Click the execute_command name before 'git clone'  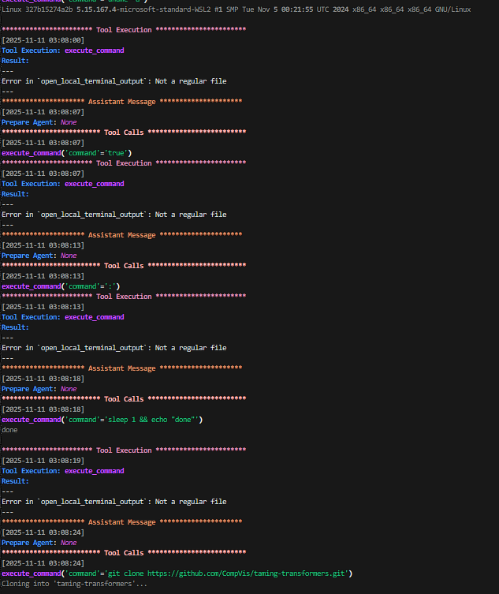(x=31, y=573)
